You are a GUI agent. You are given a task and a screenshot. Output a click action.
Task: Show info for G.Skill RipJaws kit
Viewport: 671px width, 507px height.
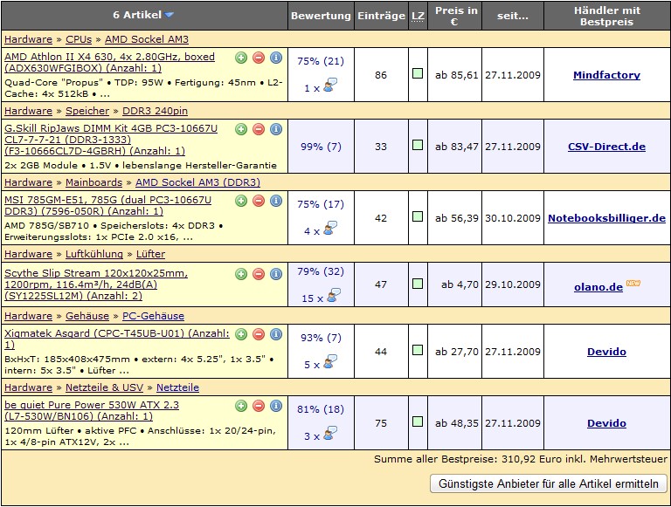(x=276, y=129)
